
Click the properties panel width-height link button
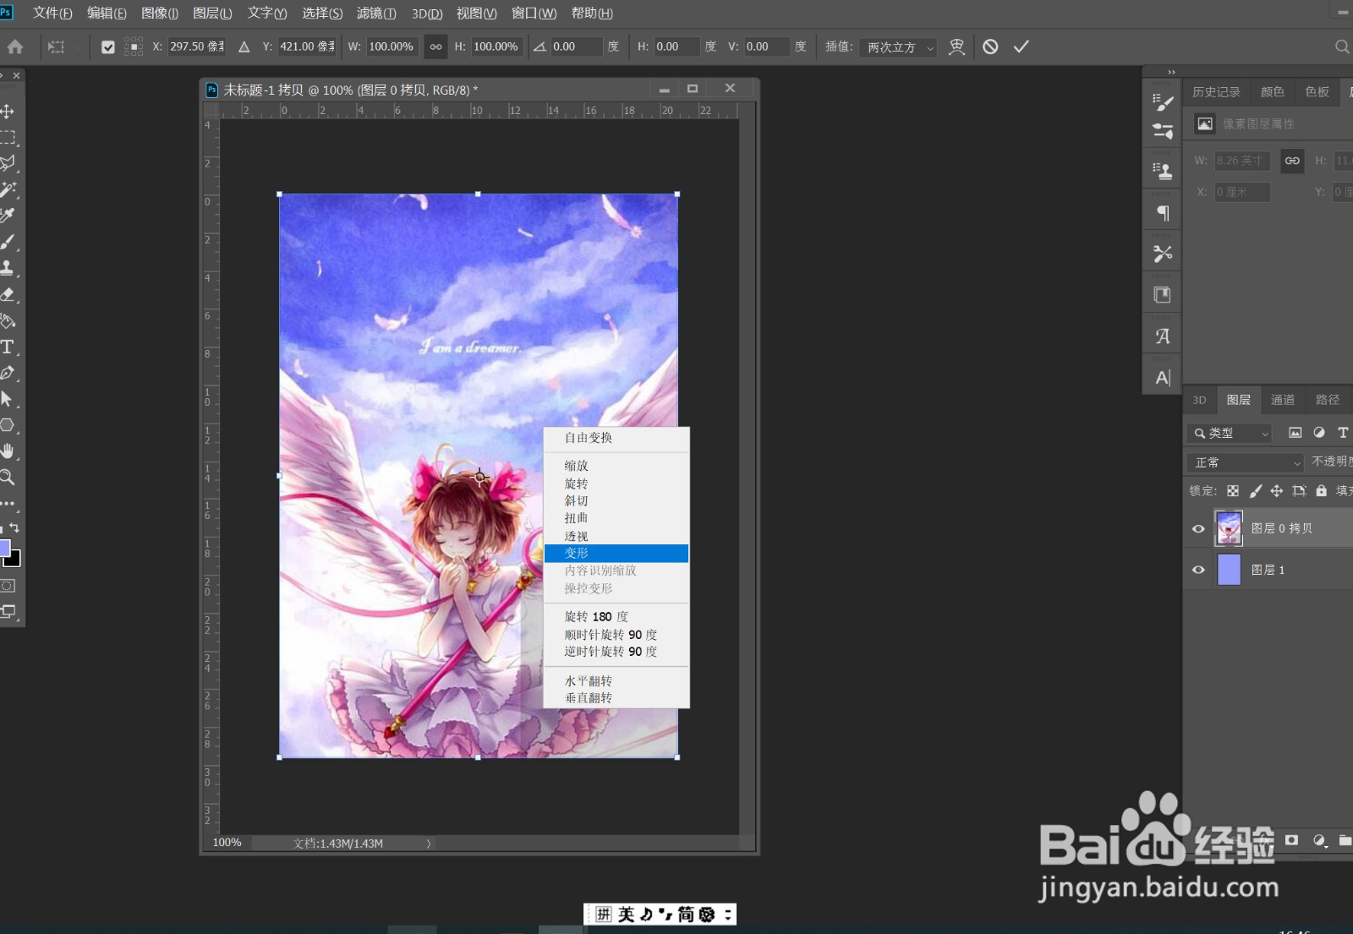1292,161
